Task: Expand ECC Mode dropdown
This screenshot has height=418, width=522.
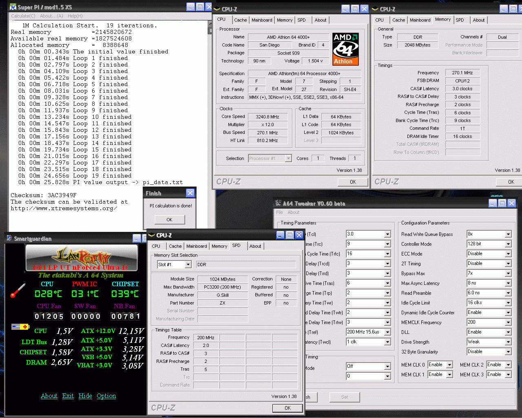Action: point(508,254)
